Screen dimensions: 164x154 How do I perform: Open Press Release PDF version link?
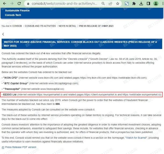(21, 147)
